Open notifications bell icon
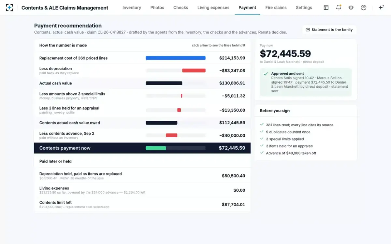Screen dimensions: 391x244 tap(339, 7)
